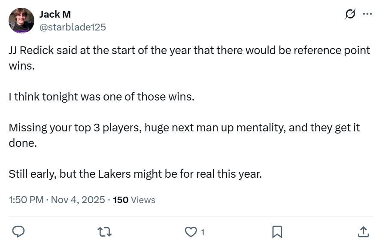Open Jack M's profile picture
The width and height of the screenshot is (382, 240).
click(x=21, y=20)
